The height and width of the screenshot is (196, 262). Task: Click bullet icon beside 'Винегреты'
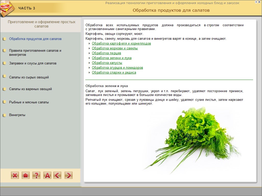coord(4,115)
